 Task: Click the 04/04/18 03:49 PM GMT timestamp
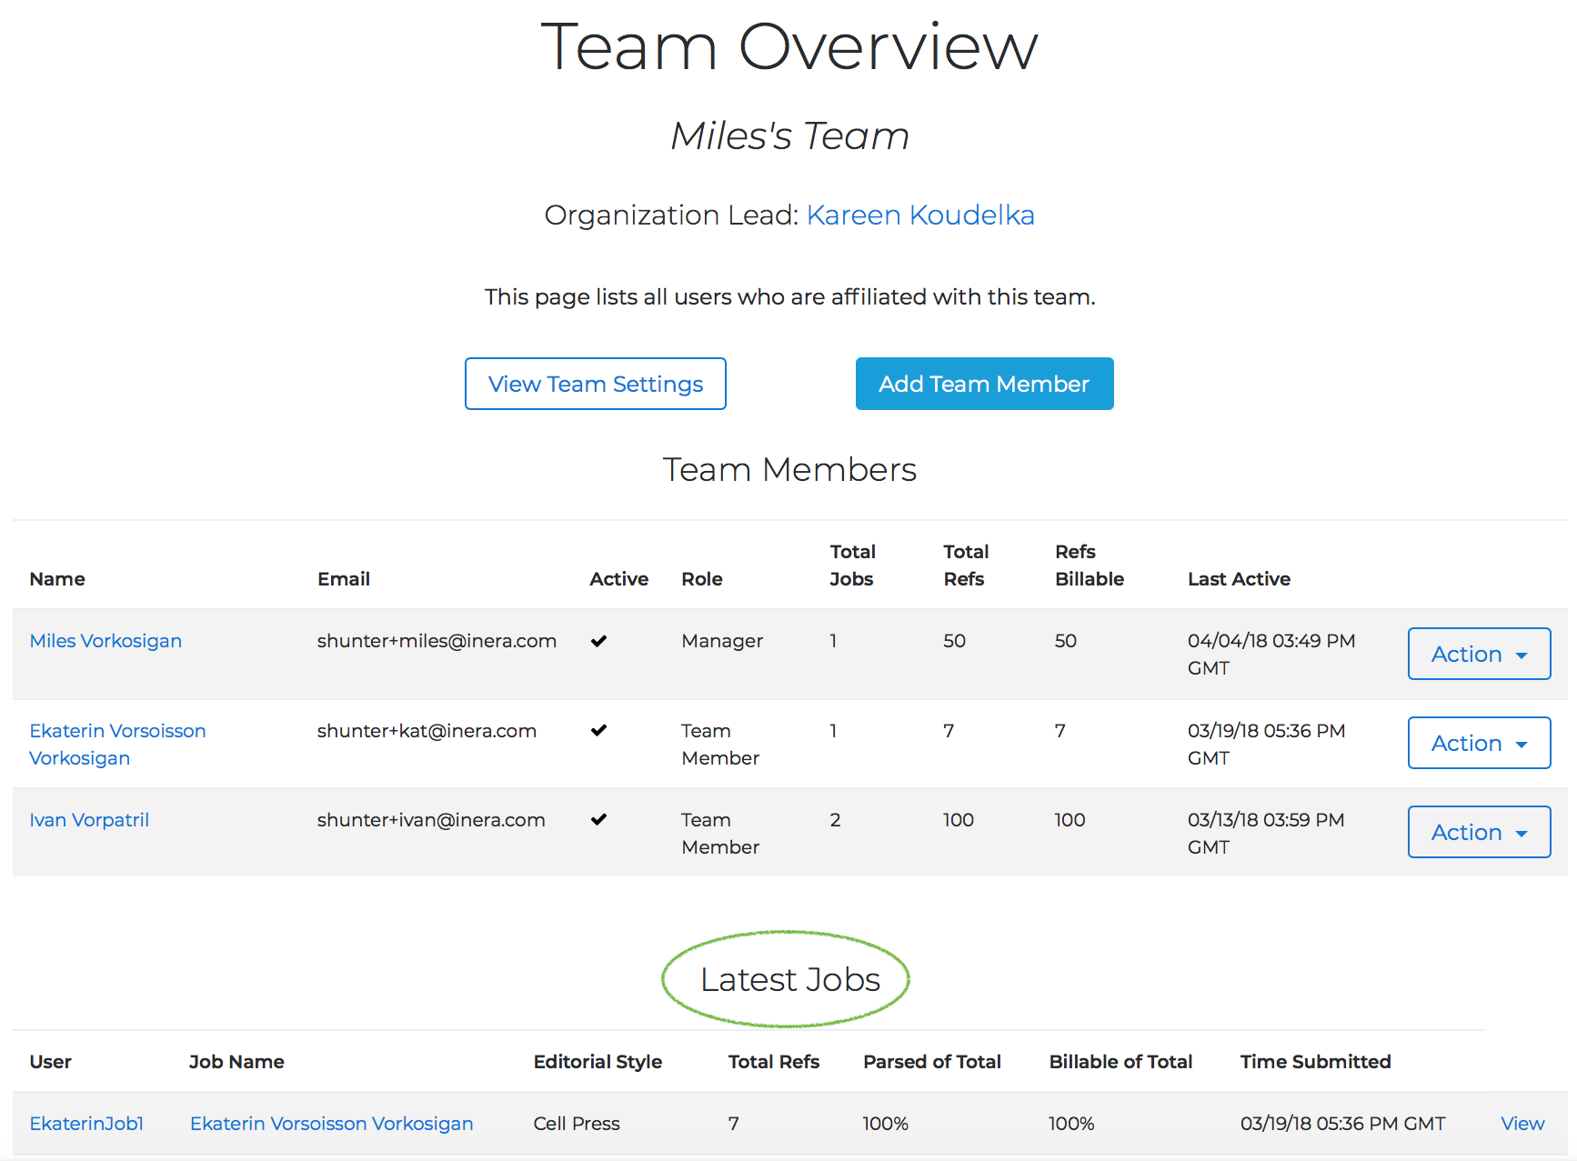tap(1271, 655)
